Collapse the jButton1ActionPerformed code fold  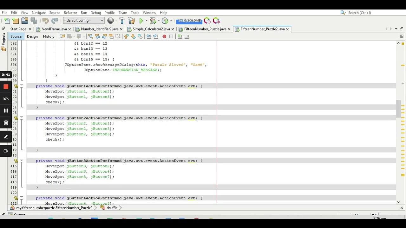pyautogui.click(x=22, y=86)
